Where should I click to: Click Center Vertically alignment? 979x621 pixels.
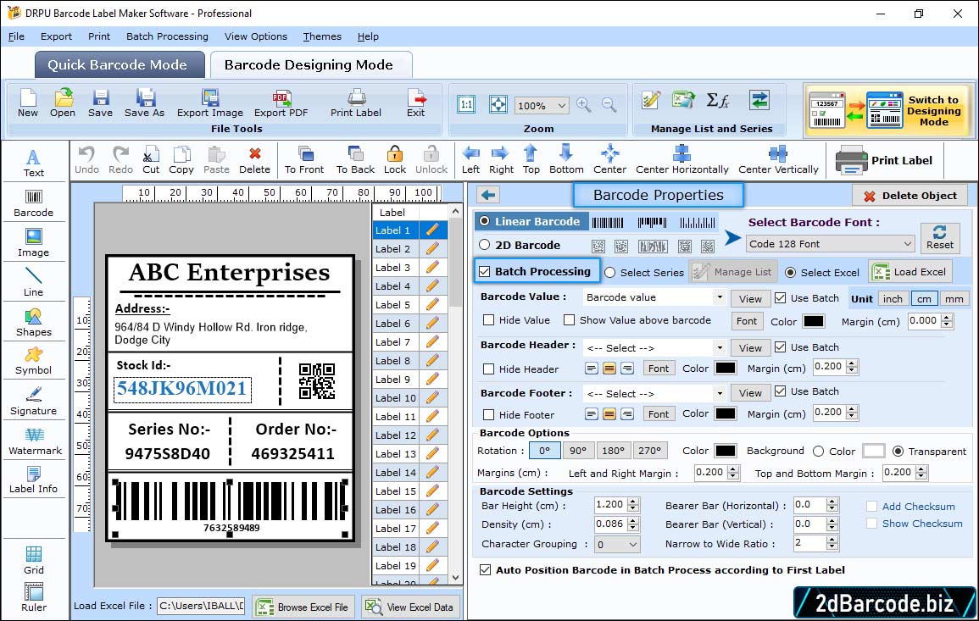pos(778,160)
